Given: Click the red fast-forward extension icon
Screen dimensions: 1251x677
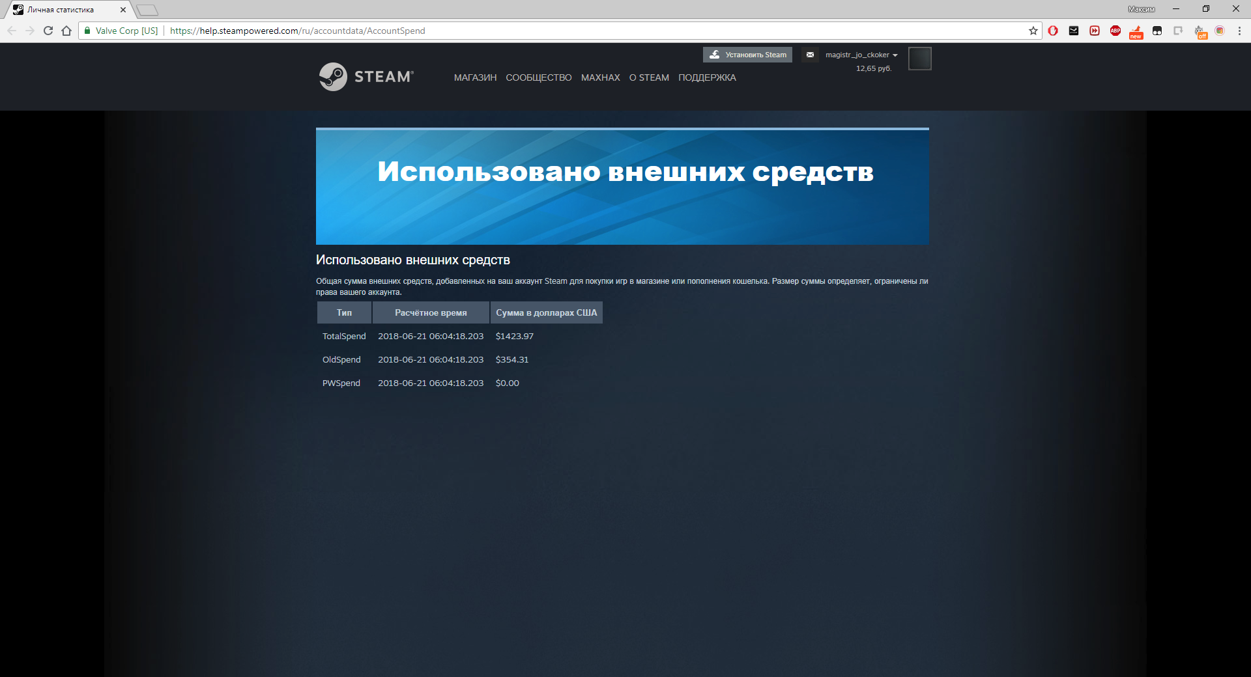Looking at the screenshot, I should pos(1095,31).
